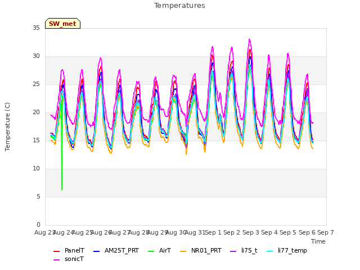
Task: Toggle li77_temp series in legend
Action: click(x=287, y=250)
